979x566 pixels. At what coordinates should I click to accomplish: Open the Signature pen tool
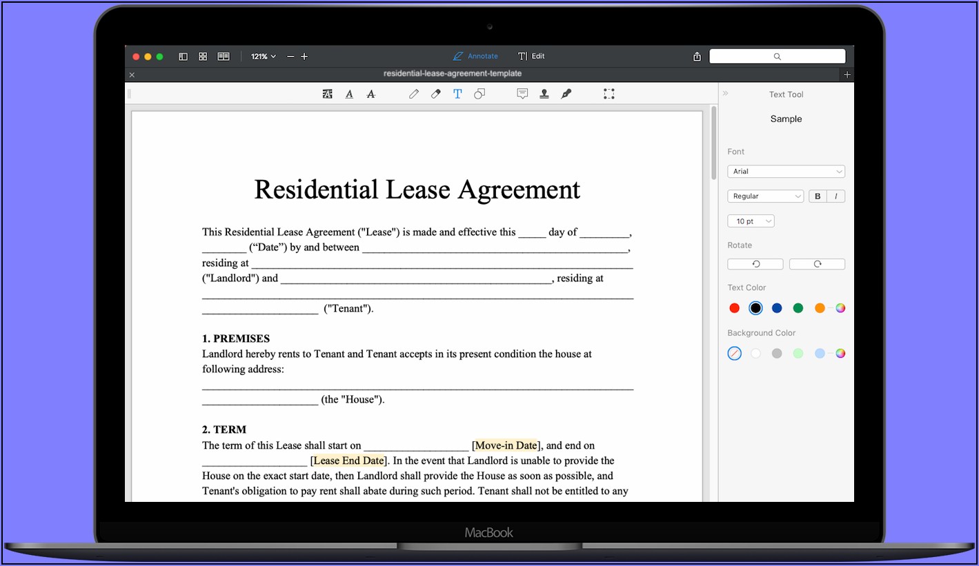point(566,94)
